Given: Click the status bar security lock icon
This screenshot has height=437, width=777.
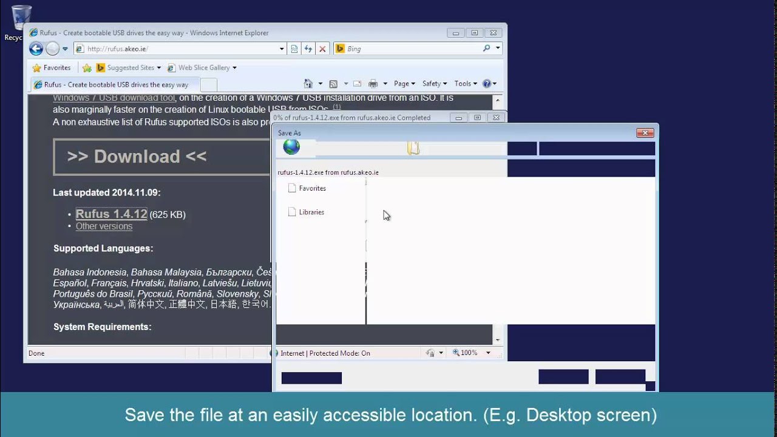Looking at the screenshot, I should pyautogui.click(x=430, y=353).
